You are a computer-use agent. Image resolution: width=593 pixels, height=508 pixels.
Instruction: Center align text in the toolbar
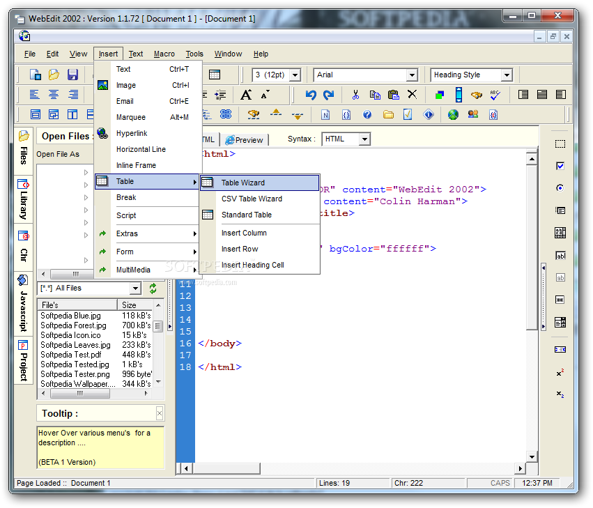(54, 94)
